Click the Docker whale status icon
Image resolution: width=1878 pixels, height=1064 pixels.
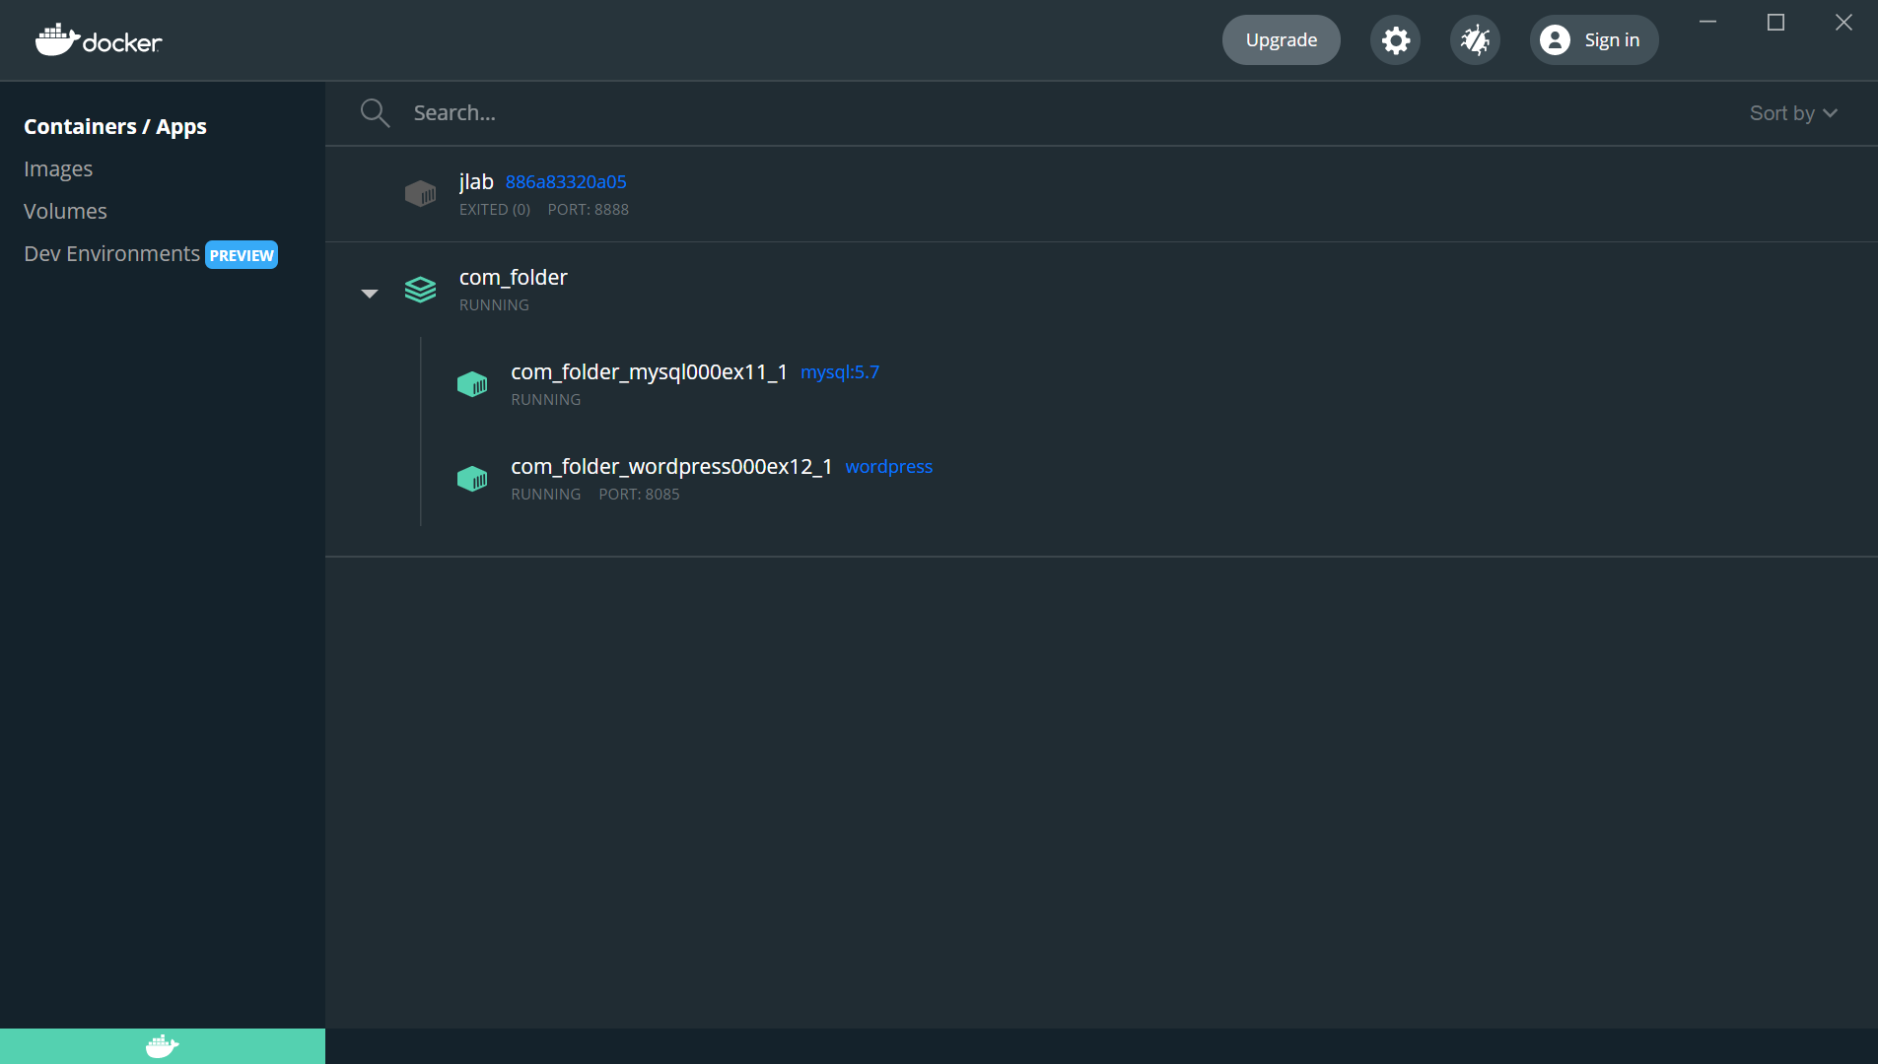coord(162,1046)
